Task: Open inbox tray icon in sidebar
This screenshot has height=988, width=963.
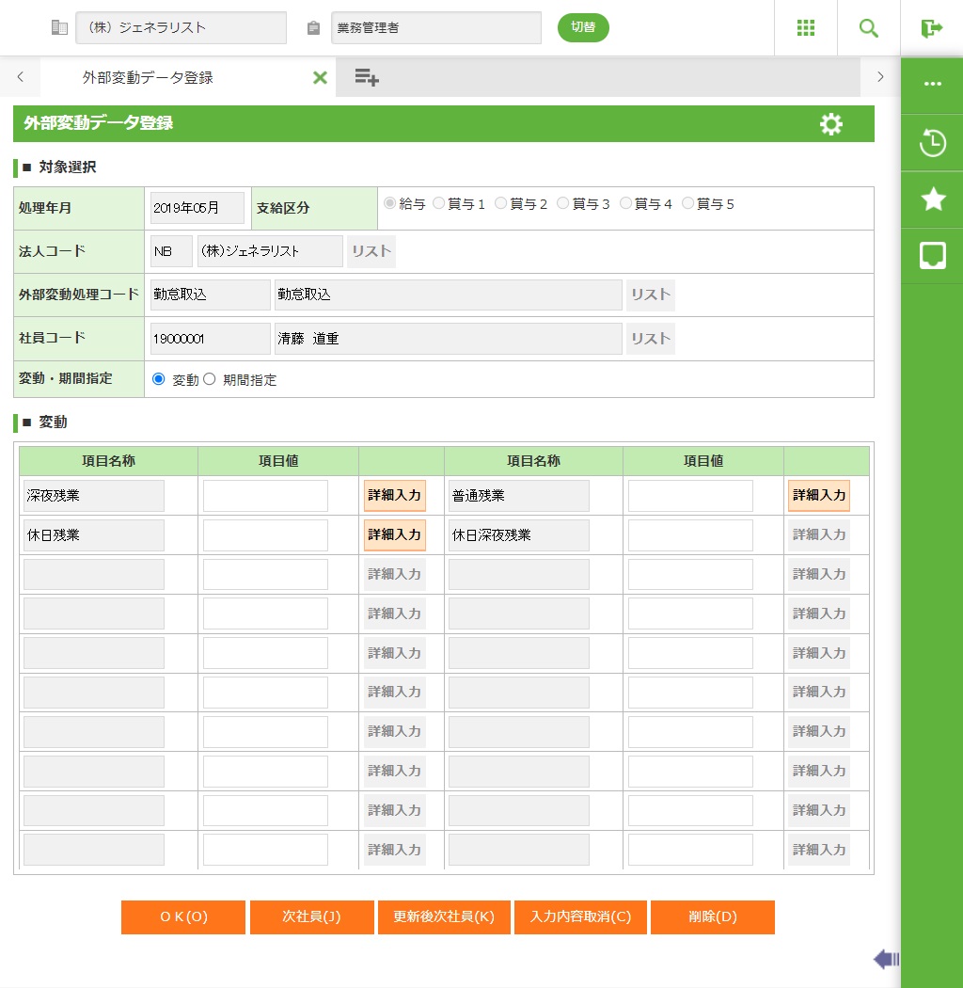Action: pos(932,255)
